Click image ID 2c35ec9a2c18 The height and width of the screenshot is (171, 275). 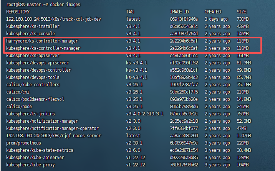(x=184, y=121)
